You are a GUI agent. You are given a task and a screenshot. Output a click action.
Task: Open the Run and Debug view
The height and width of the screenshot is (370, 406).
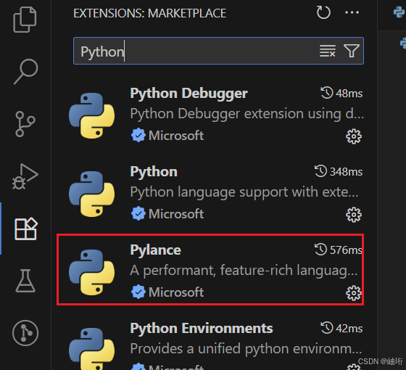click(25, 176)
